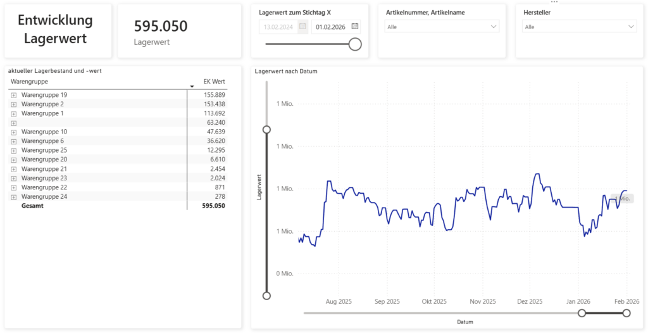648x333 pixels.
Task: Select the Lagerwert card showing 595.050
Action: pos(179,31)
